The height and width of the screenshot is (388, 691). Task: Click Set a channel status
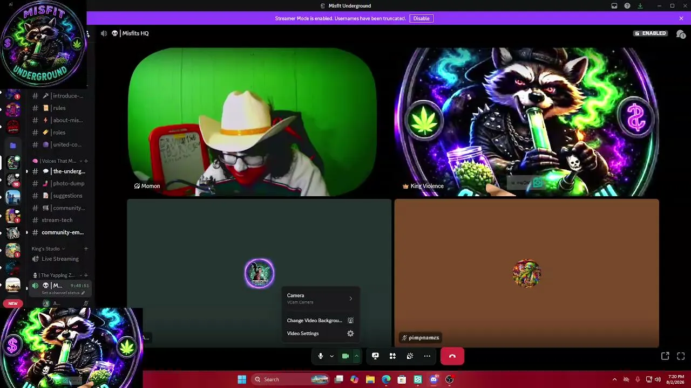click(63, 293)
